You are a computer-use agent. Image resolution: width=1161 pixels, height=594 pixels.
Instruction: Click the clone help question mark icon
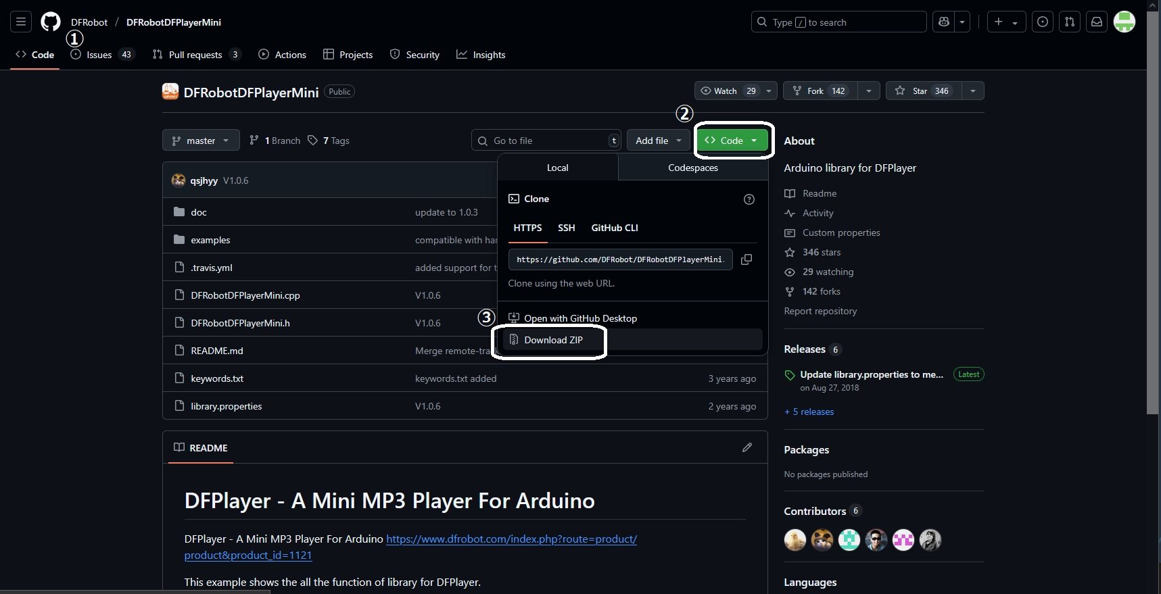[749, 199]
